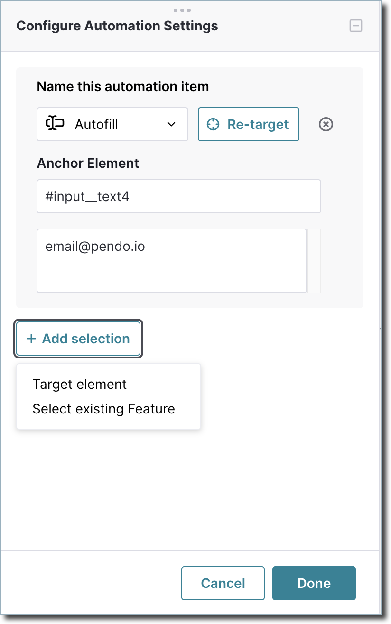Click the crosshair icon in Re-target
Viewport: 391px width, 624px height.
pos(214,124)
